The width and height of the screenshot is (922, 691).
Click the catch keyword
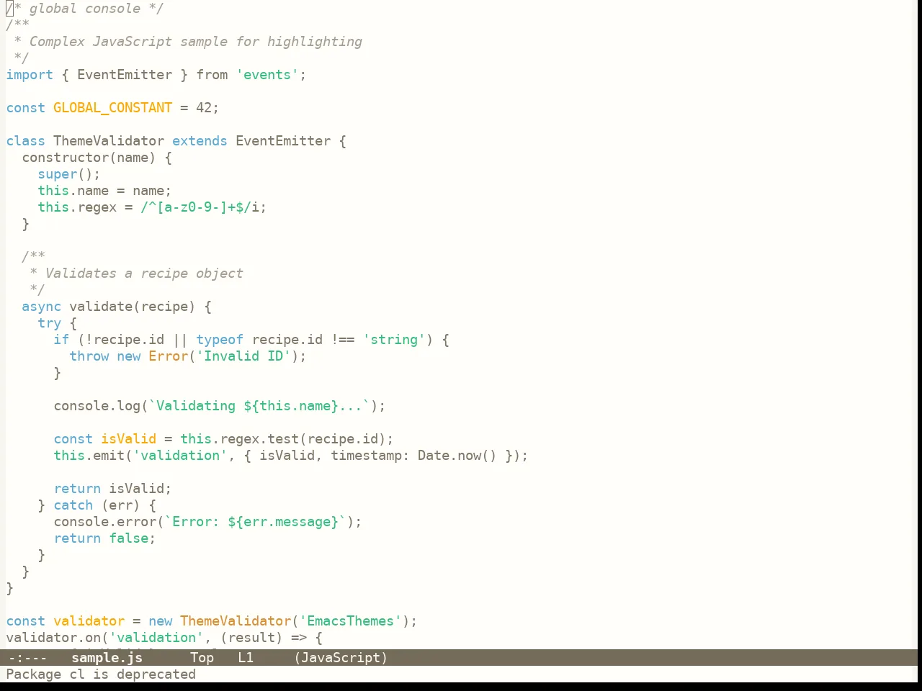[x=73, y=505]
